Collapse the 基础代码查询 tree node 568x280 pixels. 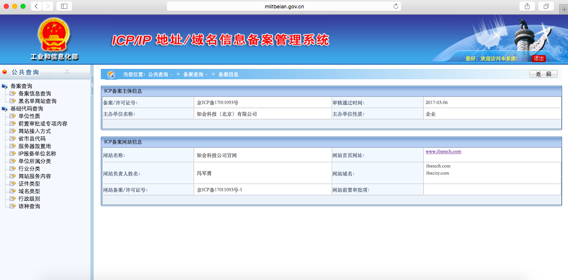coord(5,109)
